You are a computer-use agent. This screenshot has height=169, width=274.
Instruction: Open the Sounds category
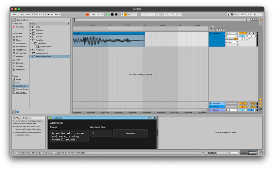(19, 37)
